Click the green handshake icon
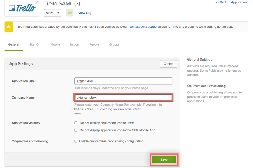 point(70,13)
